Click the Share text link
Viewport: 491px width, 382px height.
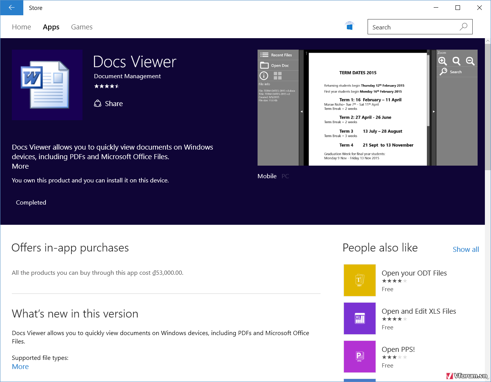tap(114, 103)
